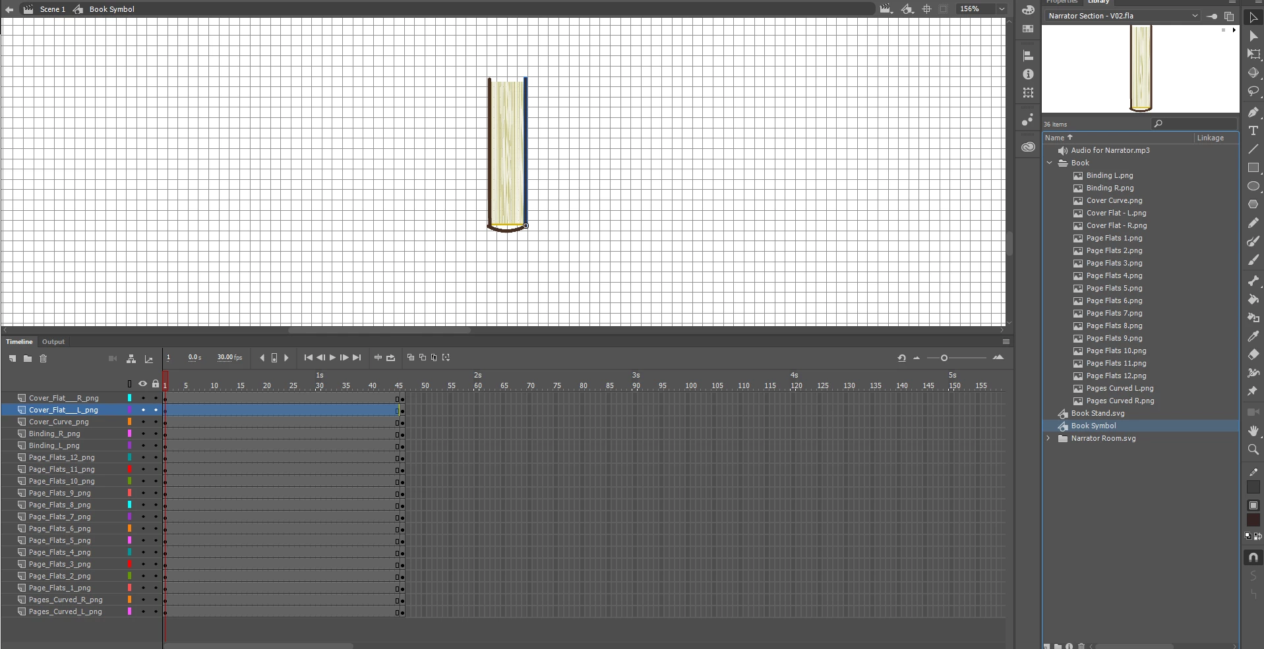
Task: Click back arrow to exit symbol
Action: click(x=9, y=9)
